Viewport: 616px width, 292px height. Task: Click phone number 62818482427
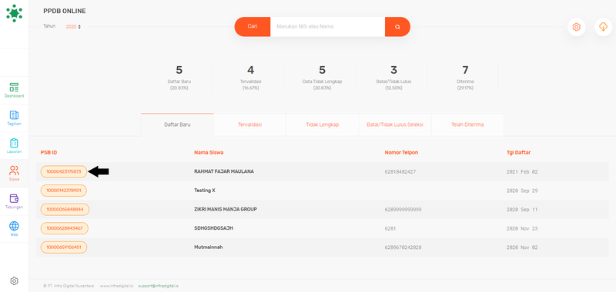tap(400, 171)
